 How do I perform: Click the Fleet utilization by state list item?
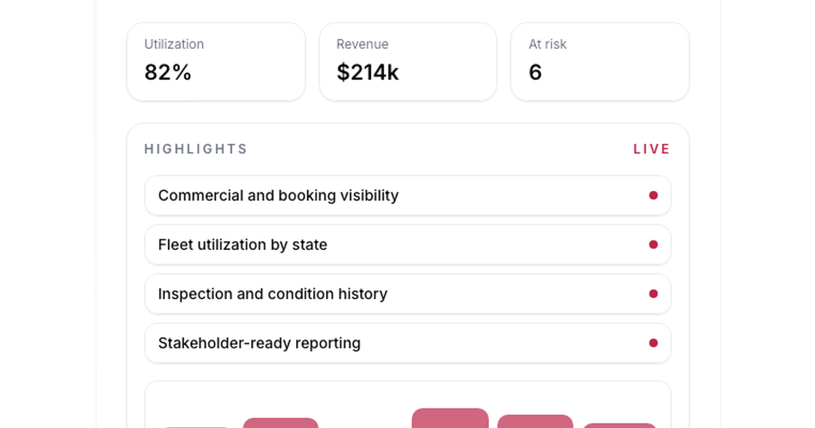[x=407, y=245]
